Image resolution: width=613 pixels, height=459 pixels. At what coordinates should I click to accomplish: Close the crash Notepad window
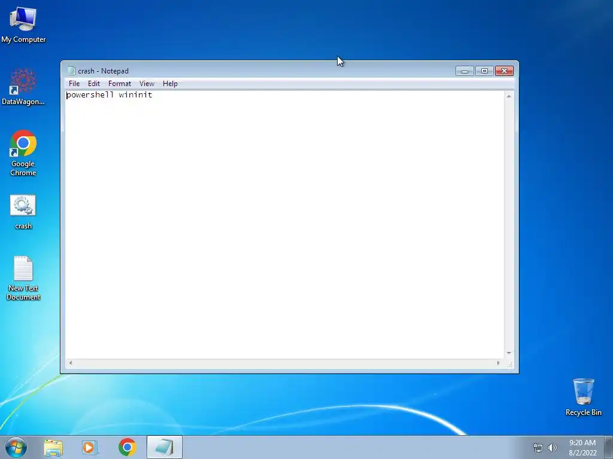[504, 71]
